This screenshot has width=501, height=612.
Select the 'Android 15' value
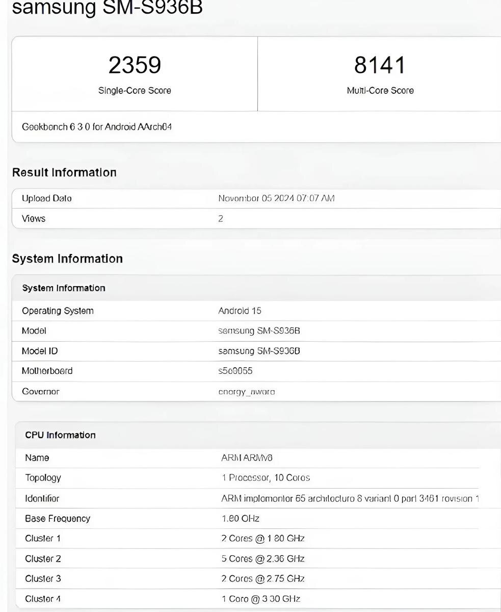coord(240,311)
